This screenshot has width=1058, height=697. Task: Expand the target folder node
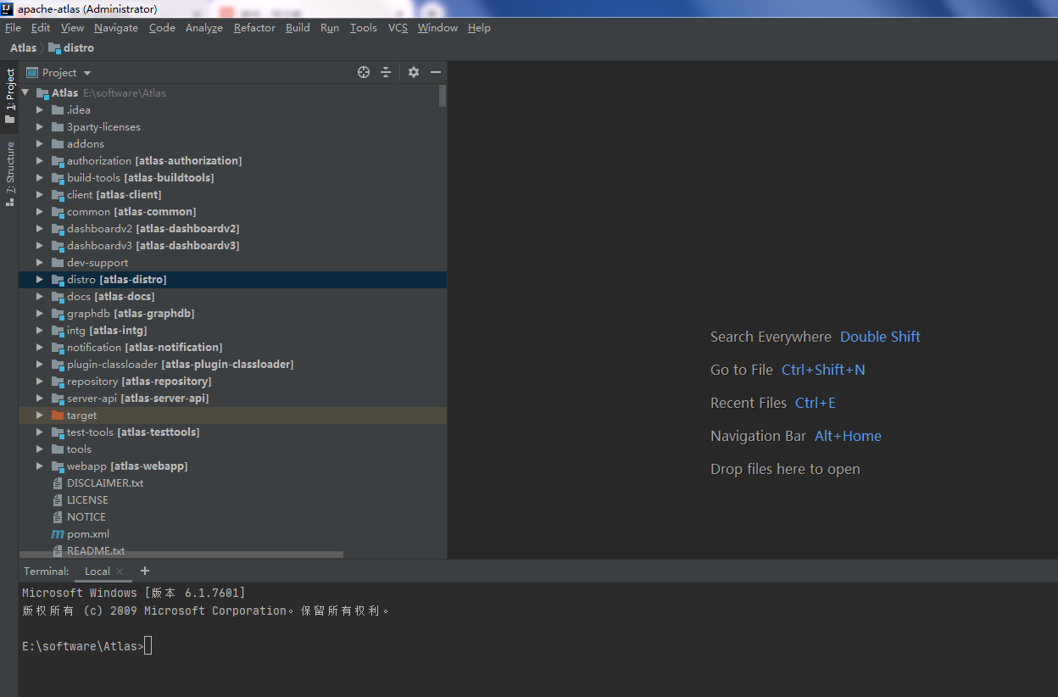point(39,415)
